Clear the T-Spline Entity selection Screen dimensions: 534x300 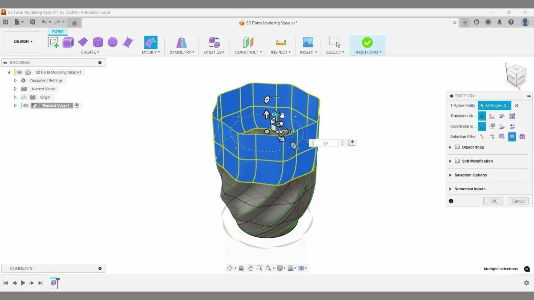pos(517,105)
